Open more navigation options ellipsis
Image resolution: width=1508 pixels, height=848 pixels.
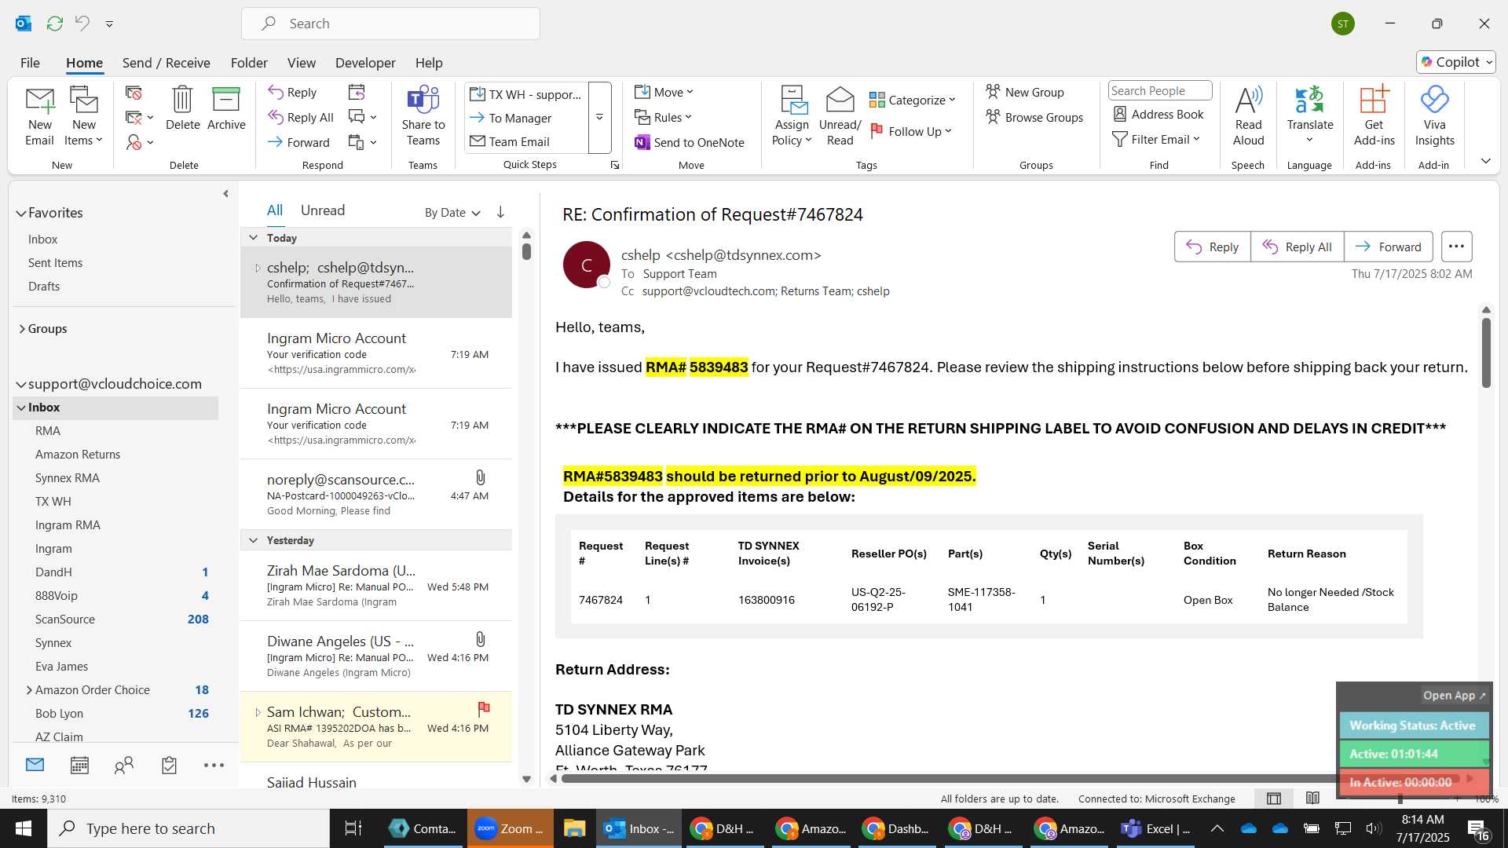click(214, 765)
